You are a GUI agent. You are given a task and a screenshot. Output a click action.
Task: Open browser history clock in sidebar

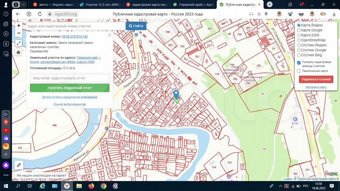coord(6,14)
